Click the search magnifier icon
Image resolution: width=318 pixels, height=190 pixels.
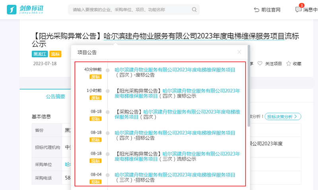pos(194,10)
